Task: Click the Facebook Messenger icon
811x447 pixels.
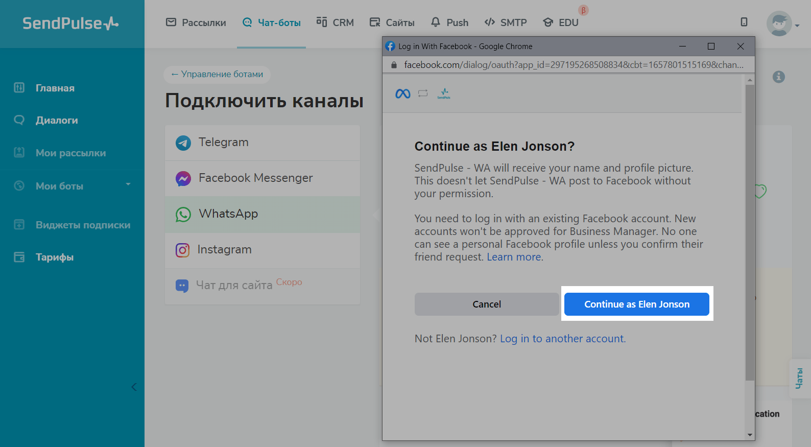Action: 183,178
